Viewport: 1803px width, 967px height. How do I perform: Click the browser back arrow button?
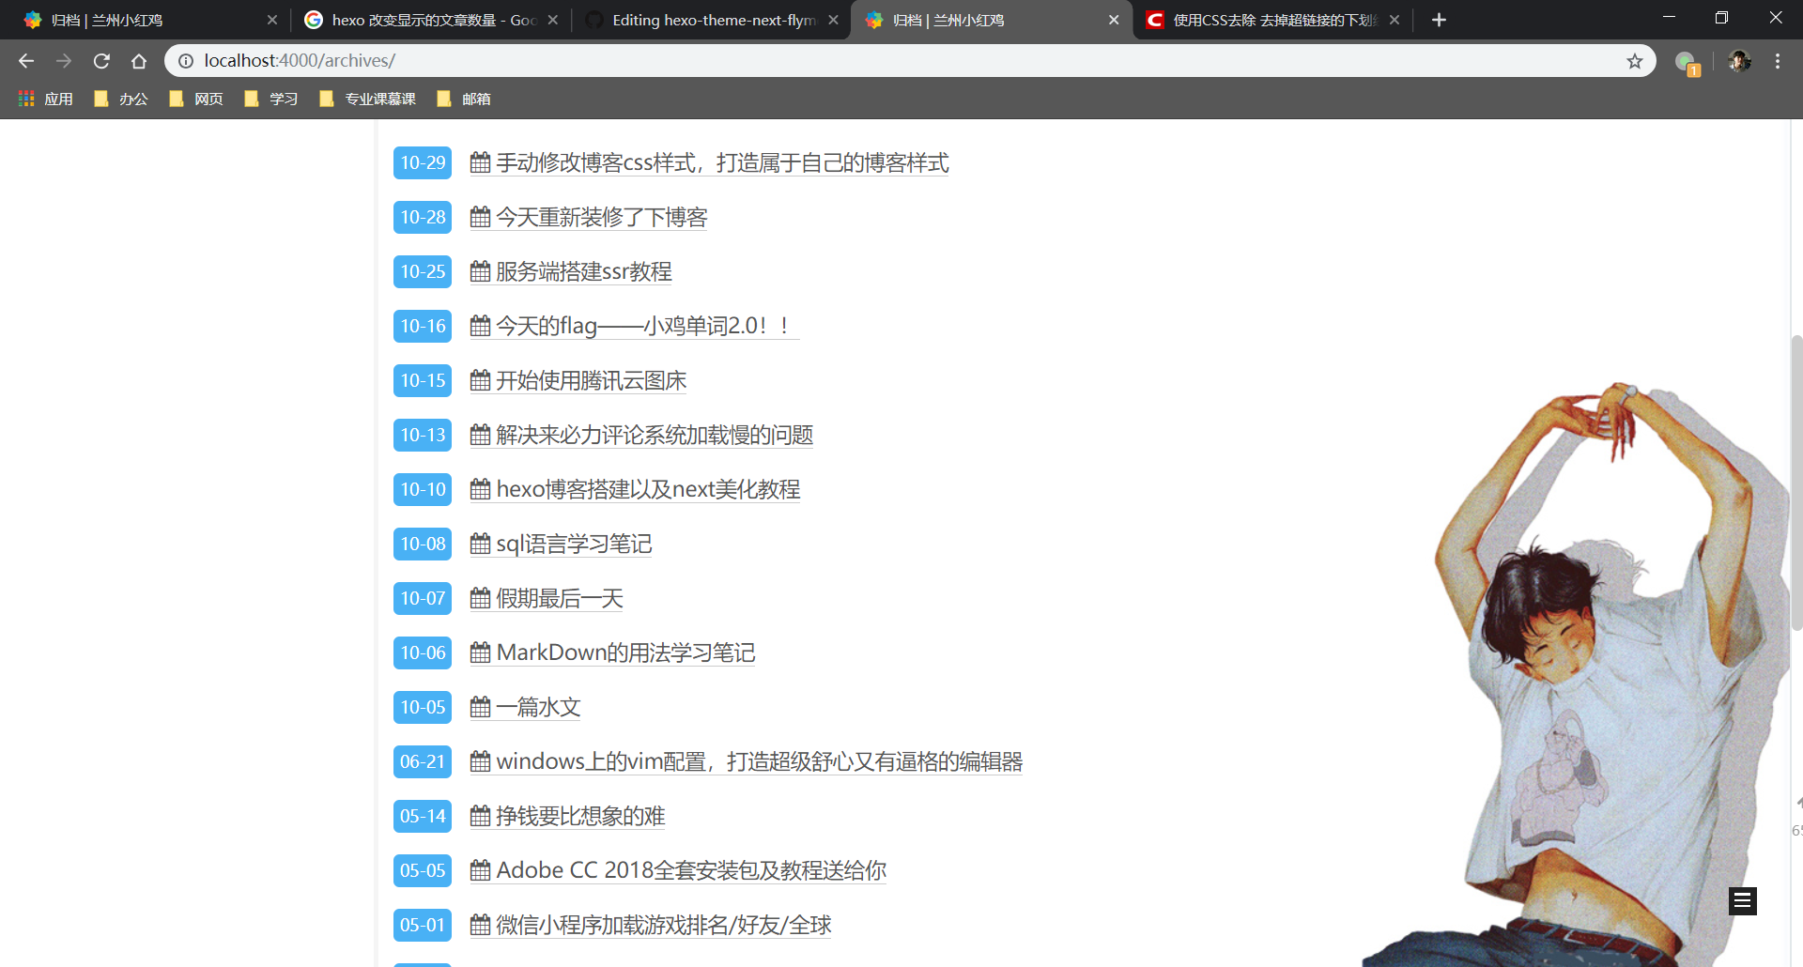point(26,61)
